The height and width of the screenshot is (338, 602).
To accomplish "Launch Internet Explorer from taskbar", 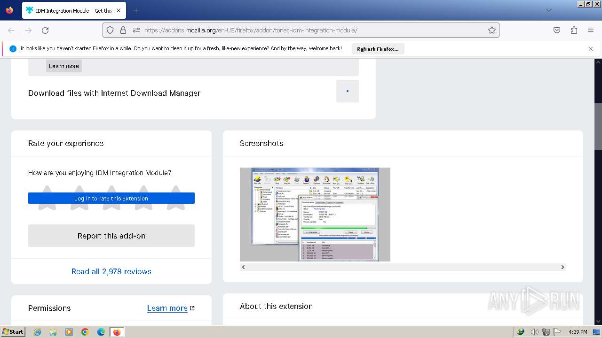I will coord(37,332).
